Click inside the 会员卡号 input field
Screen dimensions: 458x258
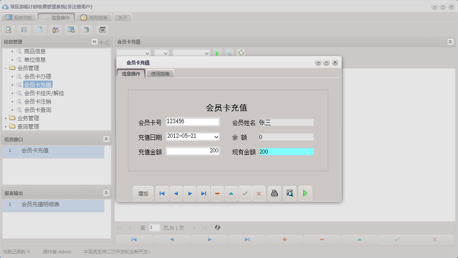(x=192, y=122)
